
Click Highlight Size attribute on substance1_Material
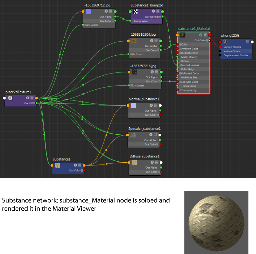coord(189,77)
